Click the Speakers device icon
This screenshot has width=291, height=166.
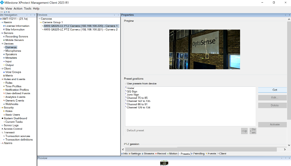click(4, 55)
